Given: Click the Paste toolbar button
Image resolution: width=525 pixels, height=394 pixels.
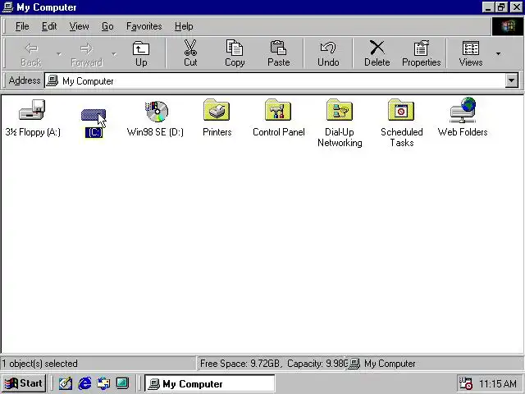Looking at the screenshot, I should click(279, 53).
